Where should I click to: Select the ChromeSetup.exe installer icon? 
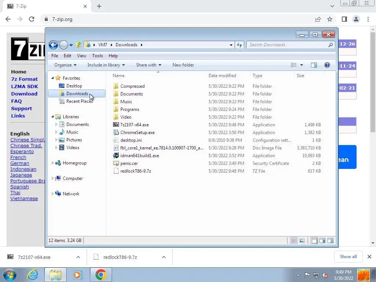(x=116, y=132)
